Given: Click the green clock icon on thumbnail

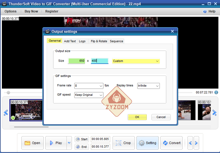Looking at the screenshot, I should (x=13, y=118).
